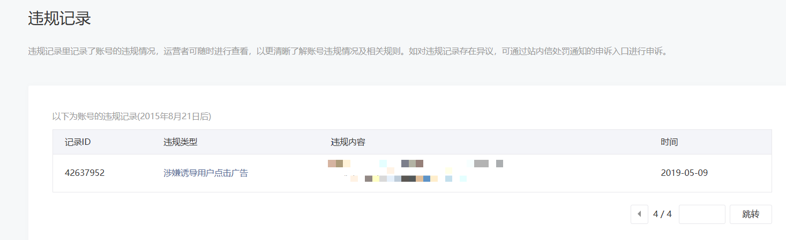Select record ID 42637952
Image resolution: width=786 pixels, height=240 pixels.
pyautogui.click(x=85, y=173)
